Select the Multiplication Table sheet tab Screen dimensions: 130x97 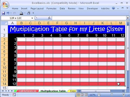pos(53,91)
